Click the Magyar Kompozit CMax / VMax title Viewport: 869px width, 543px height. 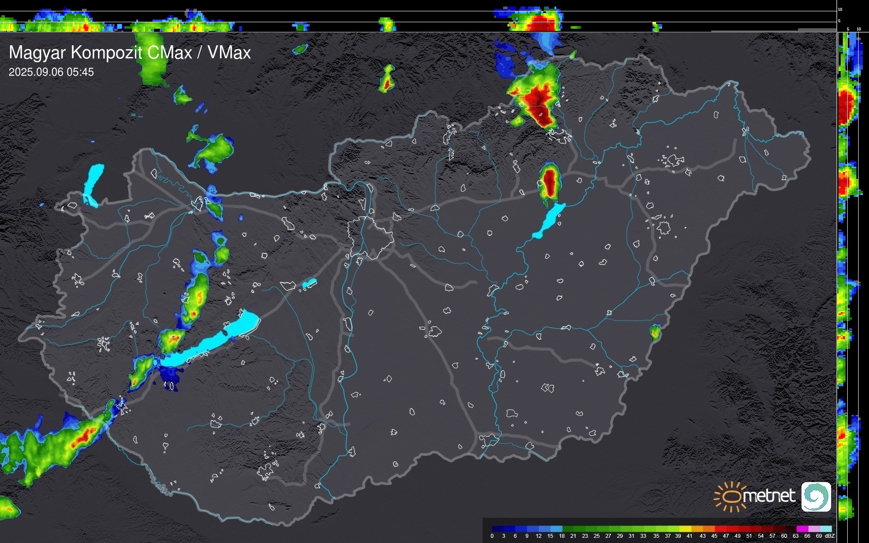click(130, 53)
